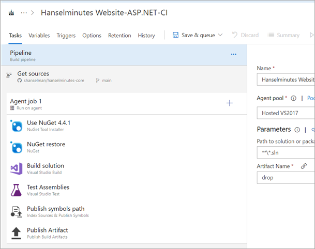Screen dimensions: 315x249
Task: Open the breadcrumb ellipsis in header
Action: point(24,12)
